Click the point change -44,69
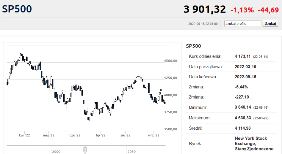This screenshot has width=282, height=154. [268, 10]
